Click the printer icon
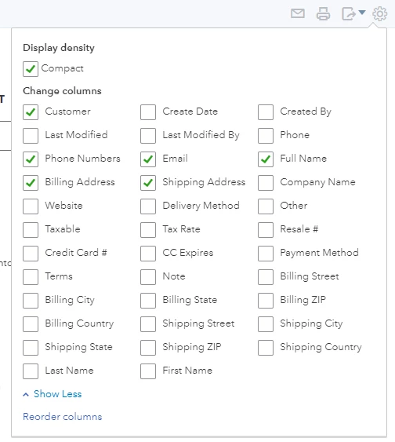 pos(323,13)
